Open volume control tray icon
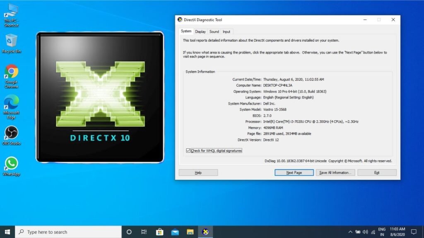Screen dimensions: 424x238 [365, 232]
